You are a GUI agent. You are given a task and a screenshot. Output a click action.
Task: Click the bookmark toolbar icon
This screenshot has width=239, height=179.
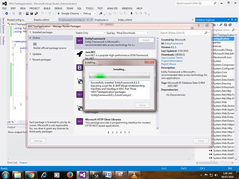click(x=131, y=13)
